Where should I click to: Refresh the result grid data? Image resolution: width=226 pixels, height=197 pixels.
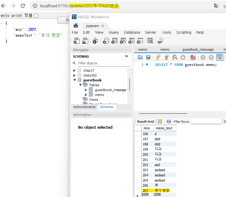169,121
